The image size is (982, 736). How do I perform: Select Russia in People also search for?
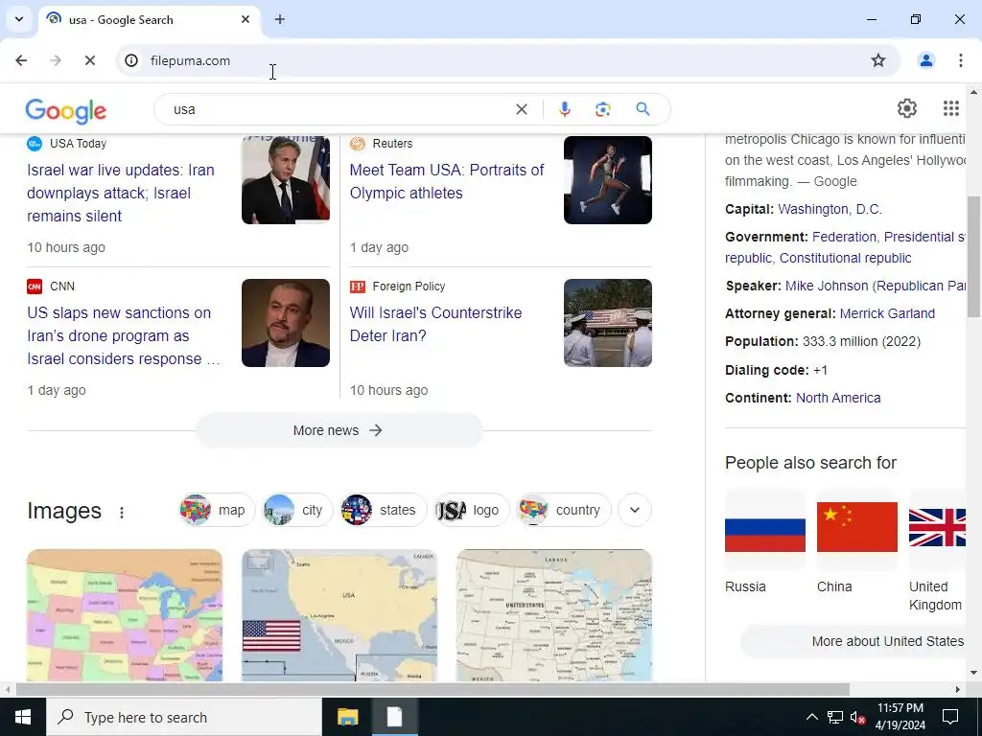764,542
